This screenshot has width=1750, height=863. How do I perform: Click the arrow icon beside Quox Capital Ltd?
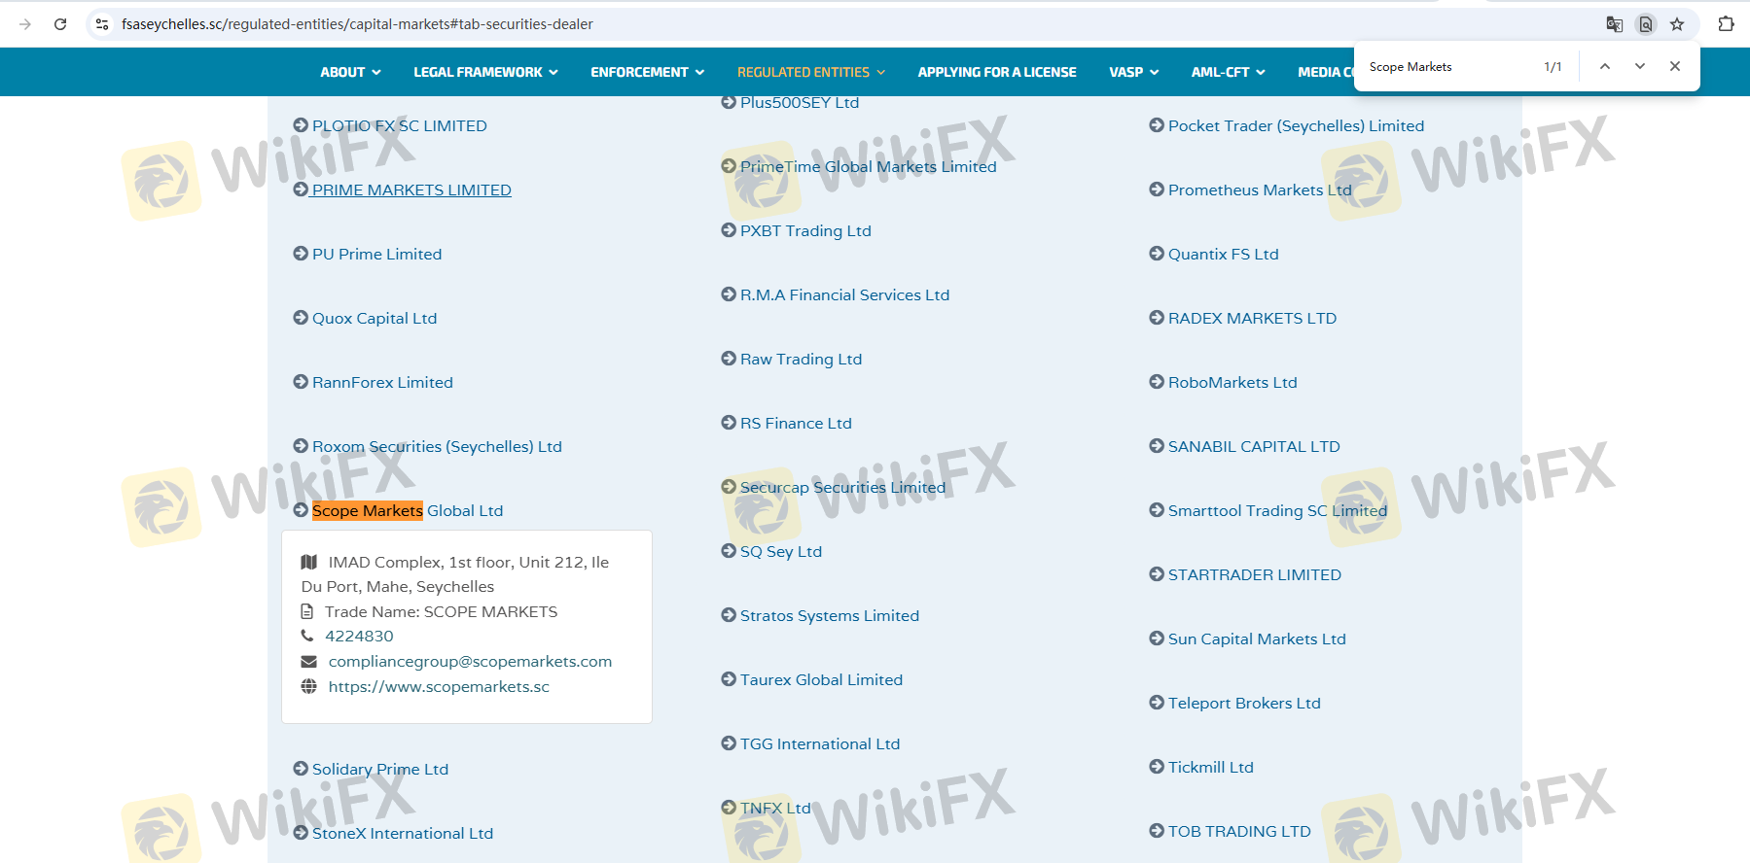(x=301, y=318)
